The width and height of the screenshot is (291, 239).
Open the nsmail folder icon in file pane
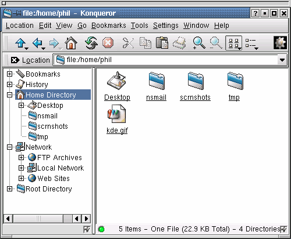pyautogui.click(x=157, y=81)
